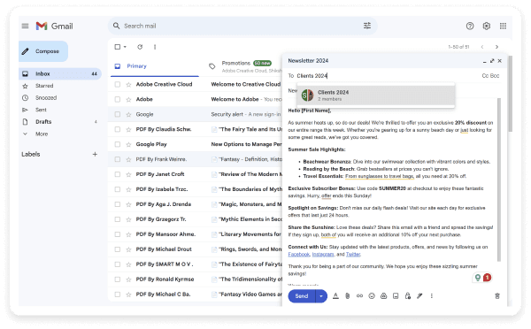Refresh the inbox list
Viewport: 531px width, 329px height.
click(140, 47)
